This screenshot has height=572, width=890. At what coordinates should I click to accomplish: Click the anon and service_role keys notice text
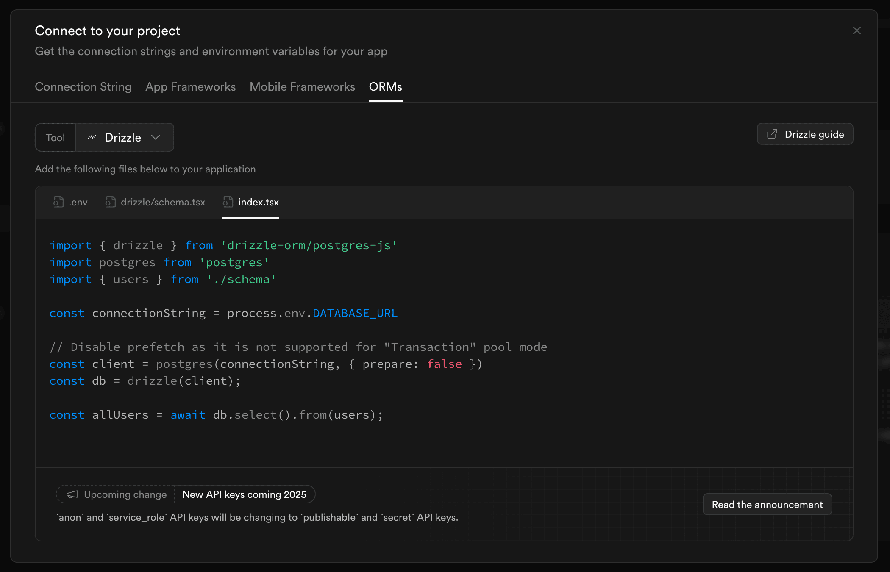[x=257, y=517]
